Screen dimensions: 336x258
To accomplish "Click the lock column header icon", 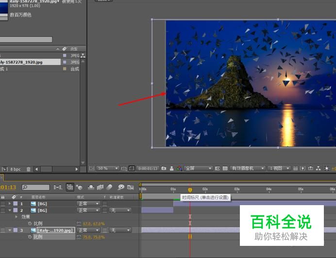I will pyautogui.click(x=3, y=197).
